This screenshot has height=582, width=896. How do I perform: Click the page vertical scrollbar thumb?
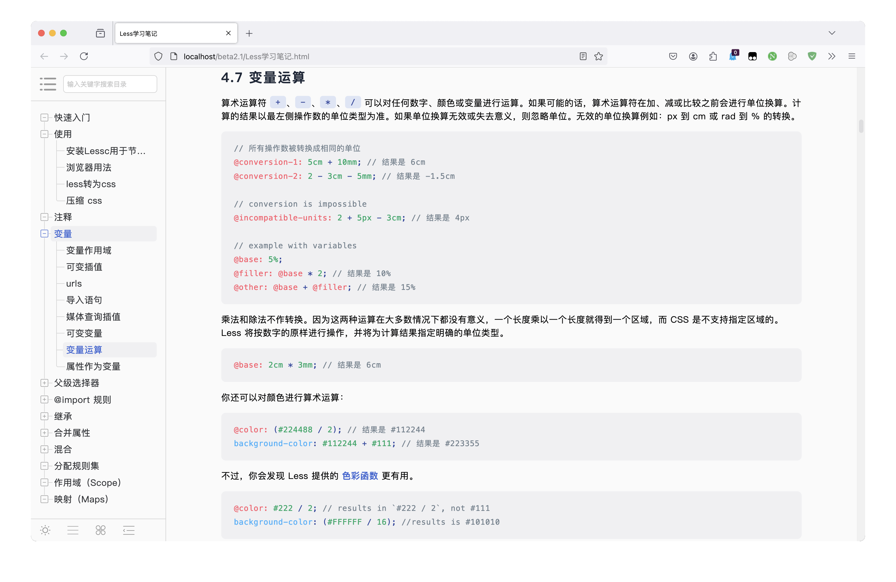861,126
